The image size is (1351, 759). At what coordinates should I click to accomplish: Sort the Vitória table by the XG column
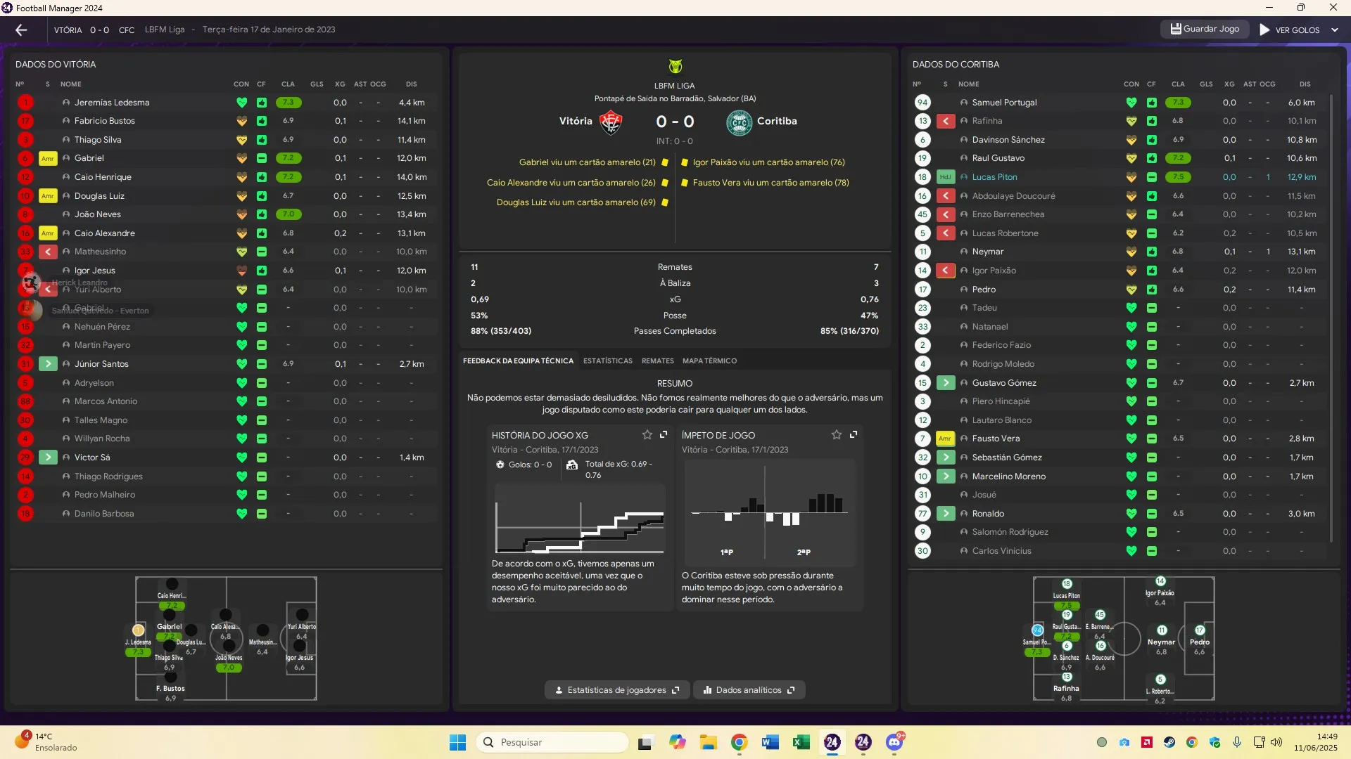[x=340, y=84]
